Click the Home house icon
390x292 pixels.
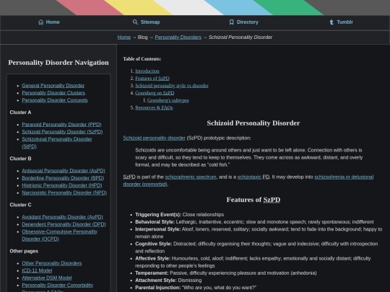click(x=40, y=22)
